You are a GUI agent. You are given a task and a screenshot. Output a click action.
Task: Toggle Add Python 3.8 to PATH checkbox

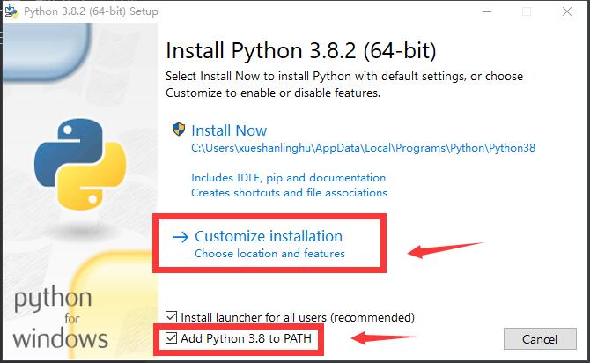click(x=171, y=337)
